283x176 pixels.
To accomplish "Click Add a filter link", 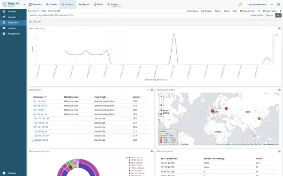I will point(34,21).
